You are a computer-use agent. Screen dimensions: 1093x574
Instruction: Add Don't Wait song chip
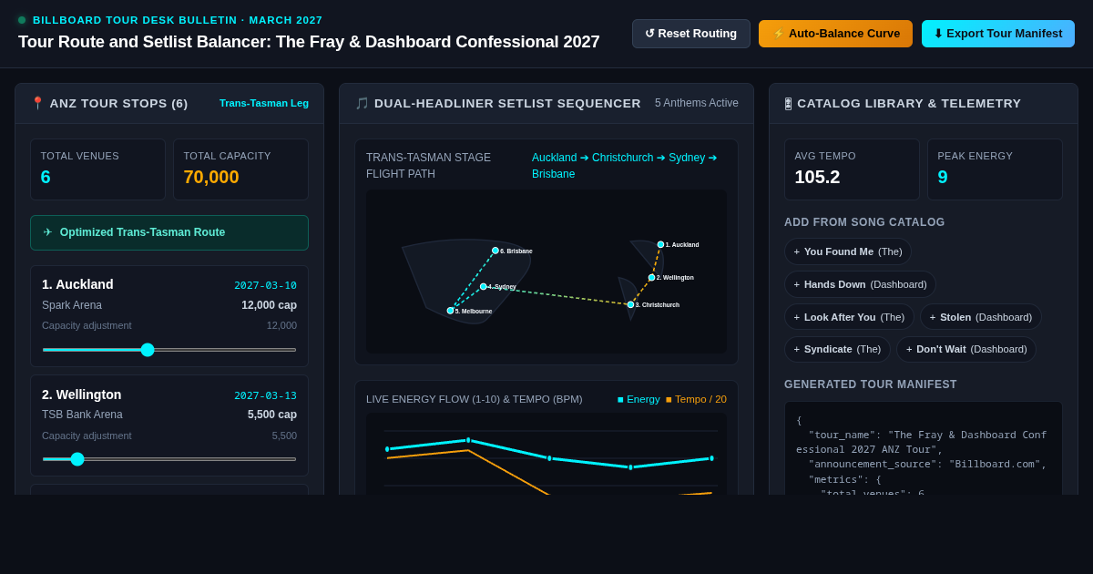[966, 349]
